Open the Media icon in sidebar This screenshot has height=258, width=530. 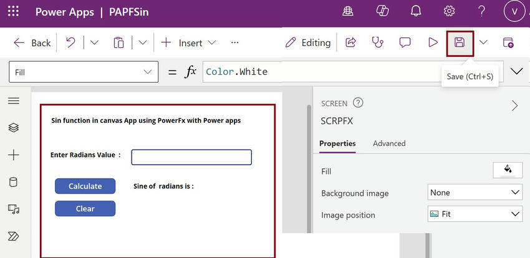(x=14, y=209)
